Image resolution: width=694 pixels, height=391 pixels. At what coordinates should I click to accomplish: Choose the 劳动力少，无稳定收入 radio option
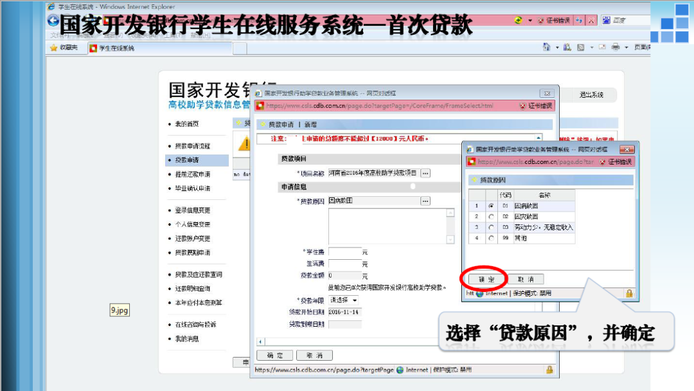pyautogui.click(x=491, y=227)
